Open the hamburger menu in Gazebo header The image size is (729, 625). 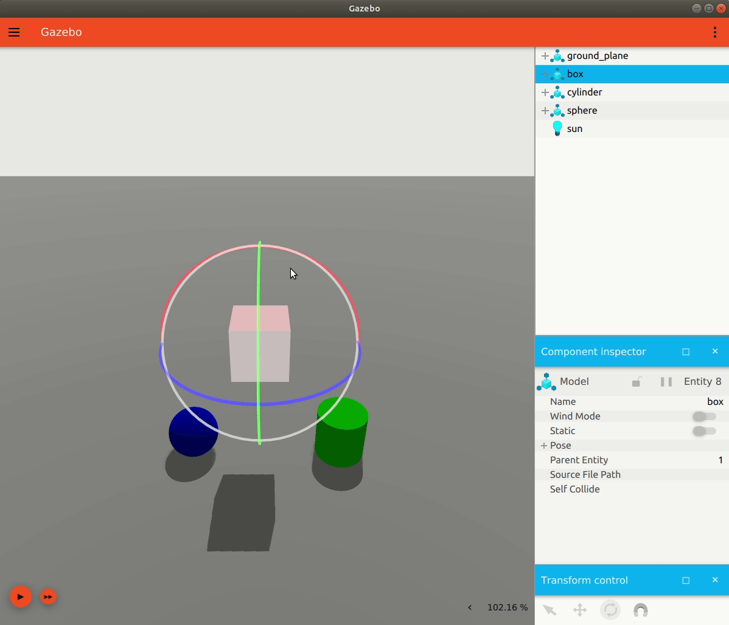(x=14, y=32)
